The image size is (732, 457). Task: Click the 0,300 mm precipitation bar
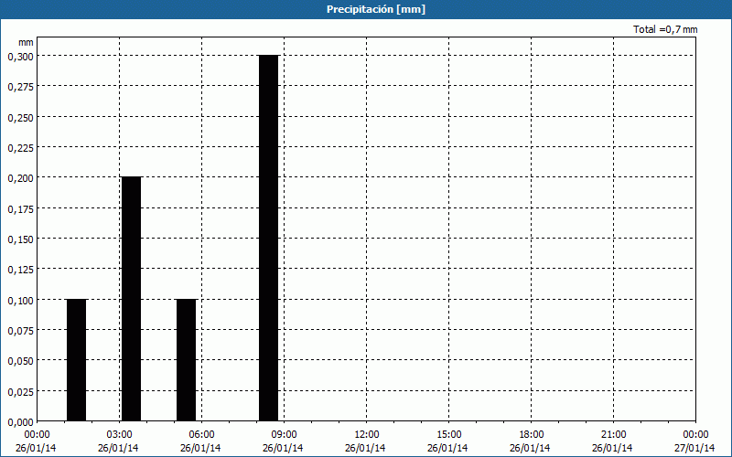(268, 239)
